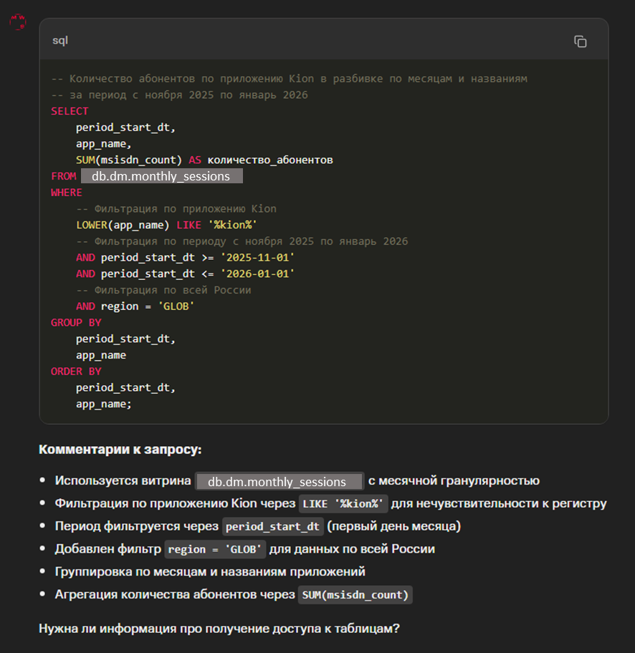Click the first comment line about Kion
Image resolution: width=635 pixels, height=653 pixels.
pos(289,79)
